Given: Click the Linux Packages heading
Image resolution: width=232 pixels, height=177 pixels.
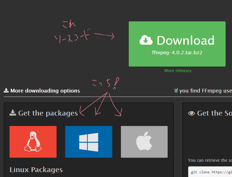Looking at the screenshot, I should 36,170.
